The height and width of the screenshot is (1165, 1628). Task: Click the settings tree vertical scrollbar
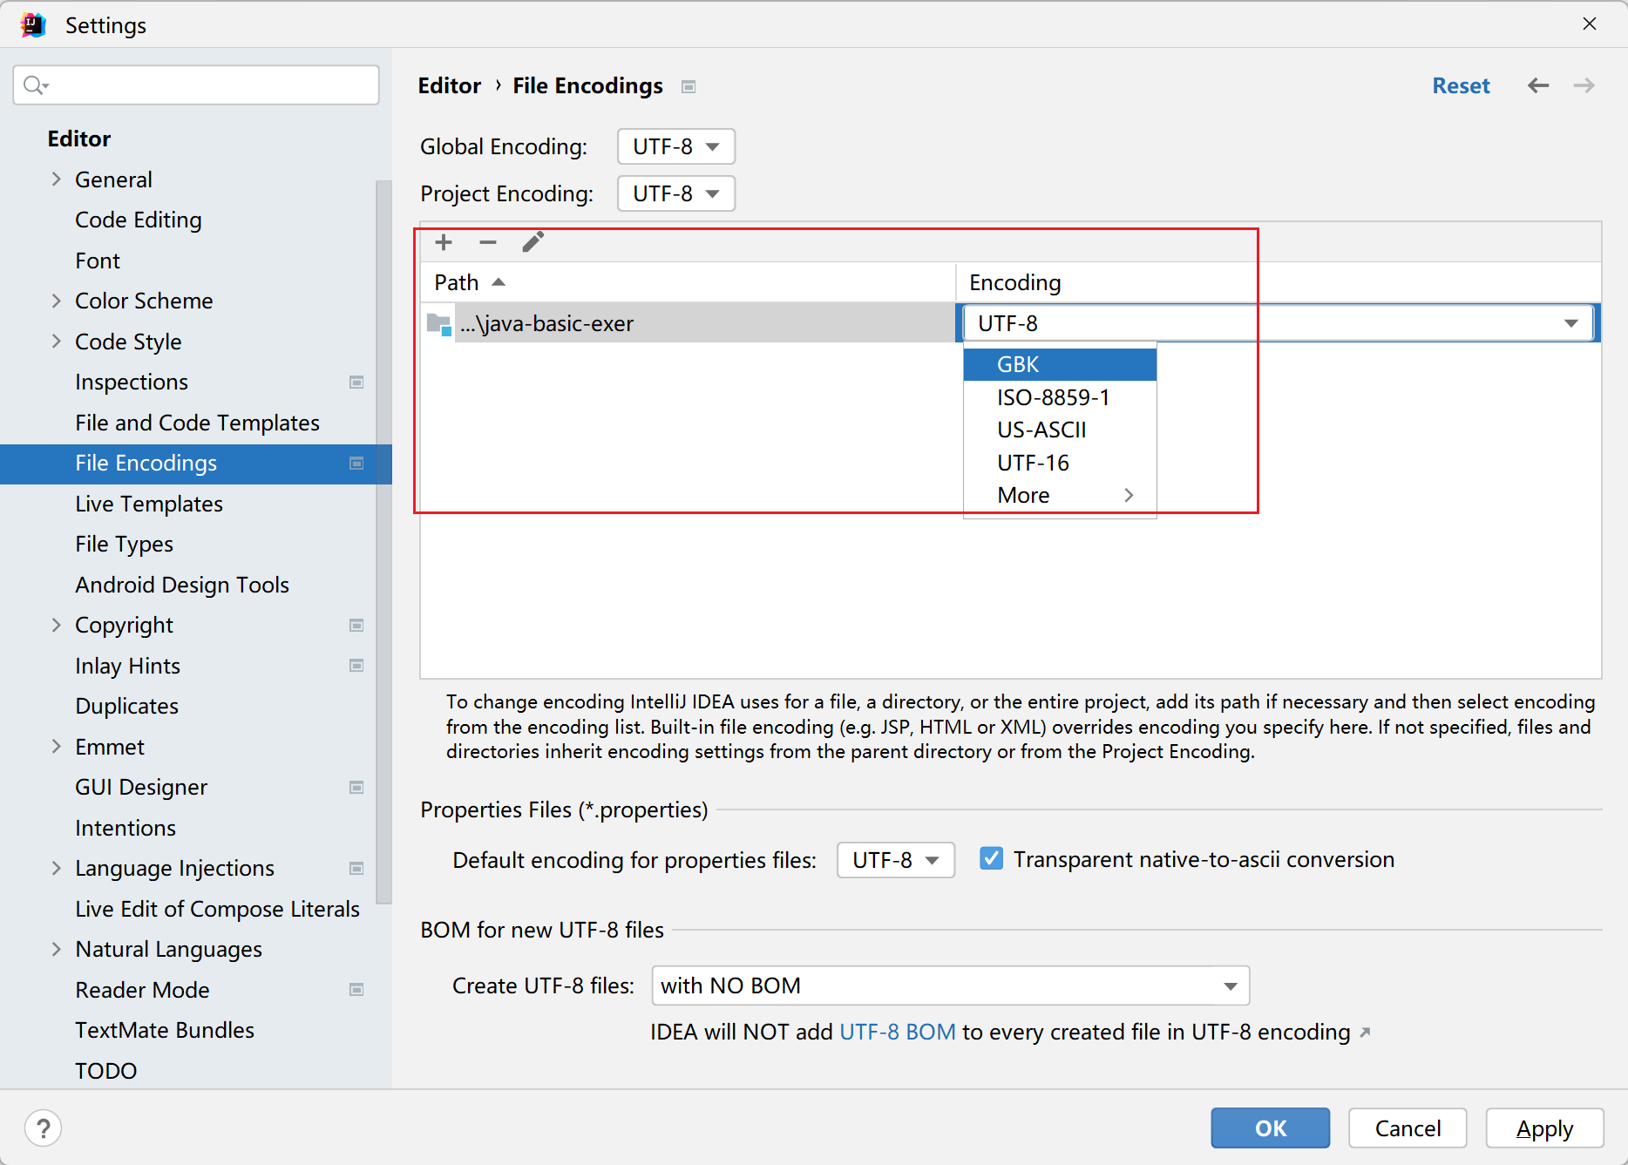pyautogui.click(x=383, y=540)
